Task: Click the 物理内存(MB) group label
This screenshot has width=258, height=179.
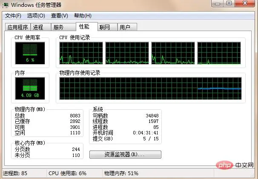Action: coord(30,109)
